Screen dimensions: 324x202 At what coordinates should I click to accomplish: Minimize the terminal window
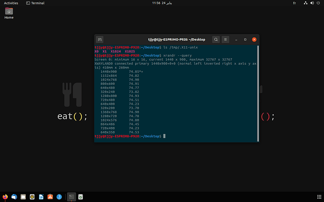[x=236, y=39]
